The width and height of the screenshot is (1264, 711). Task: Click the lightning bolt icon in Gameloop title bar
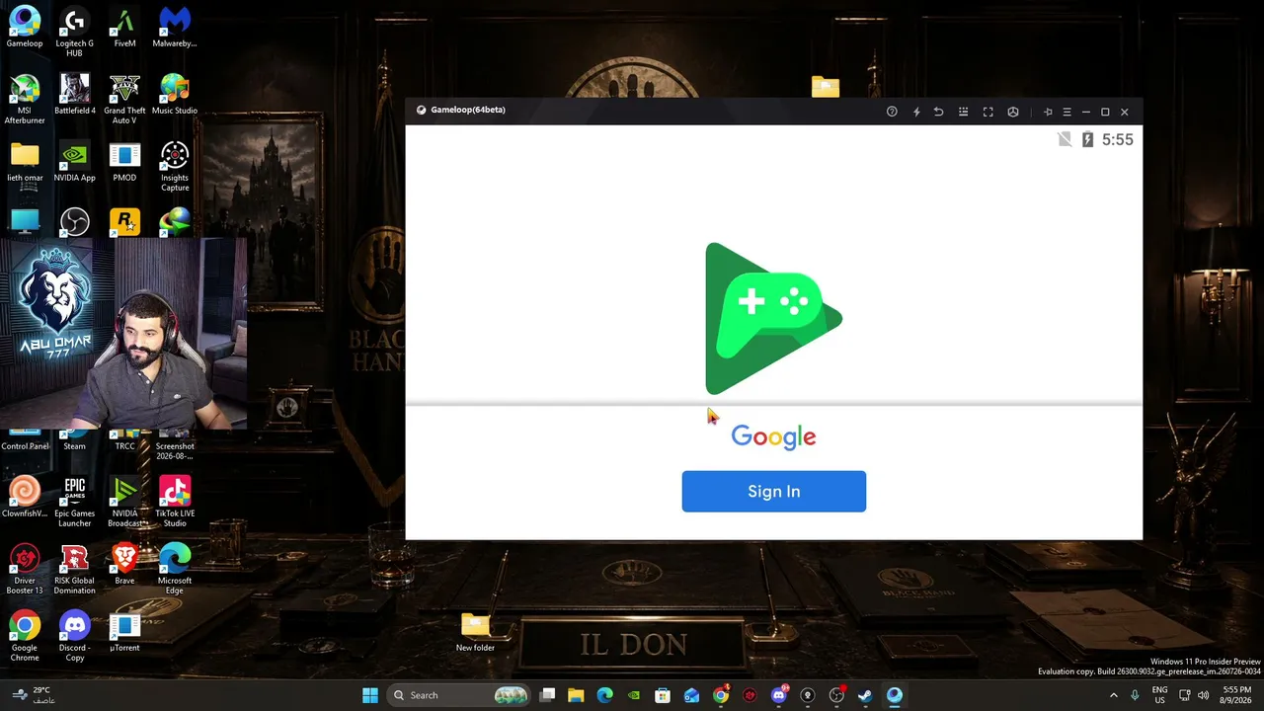point(916,112)
